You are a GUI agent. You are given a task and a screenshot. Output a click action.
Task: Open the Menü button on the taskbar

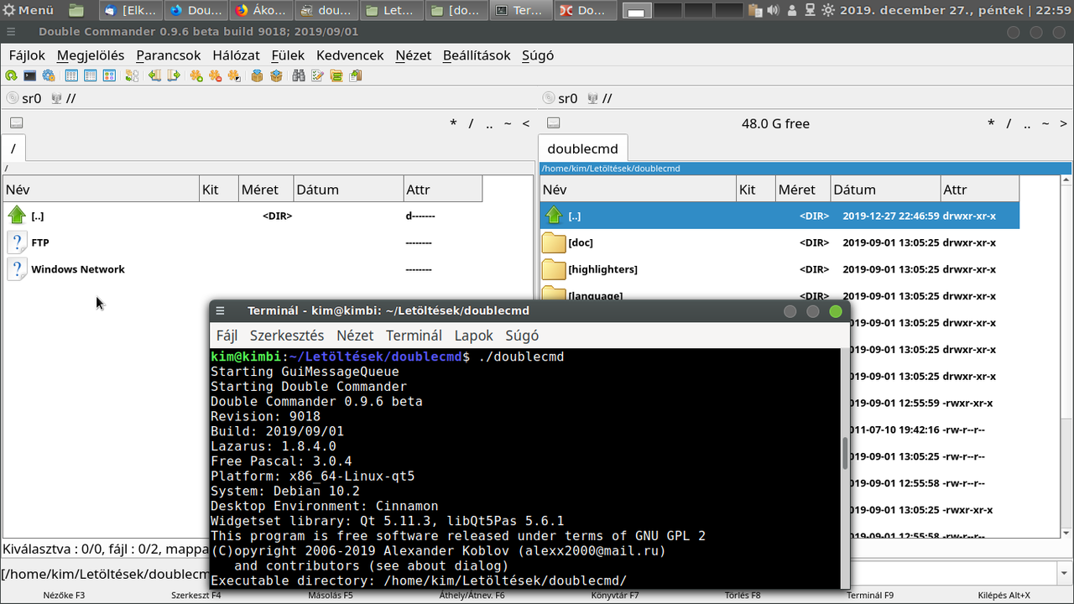[29, 10]
